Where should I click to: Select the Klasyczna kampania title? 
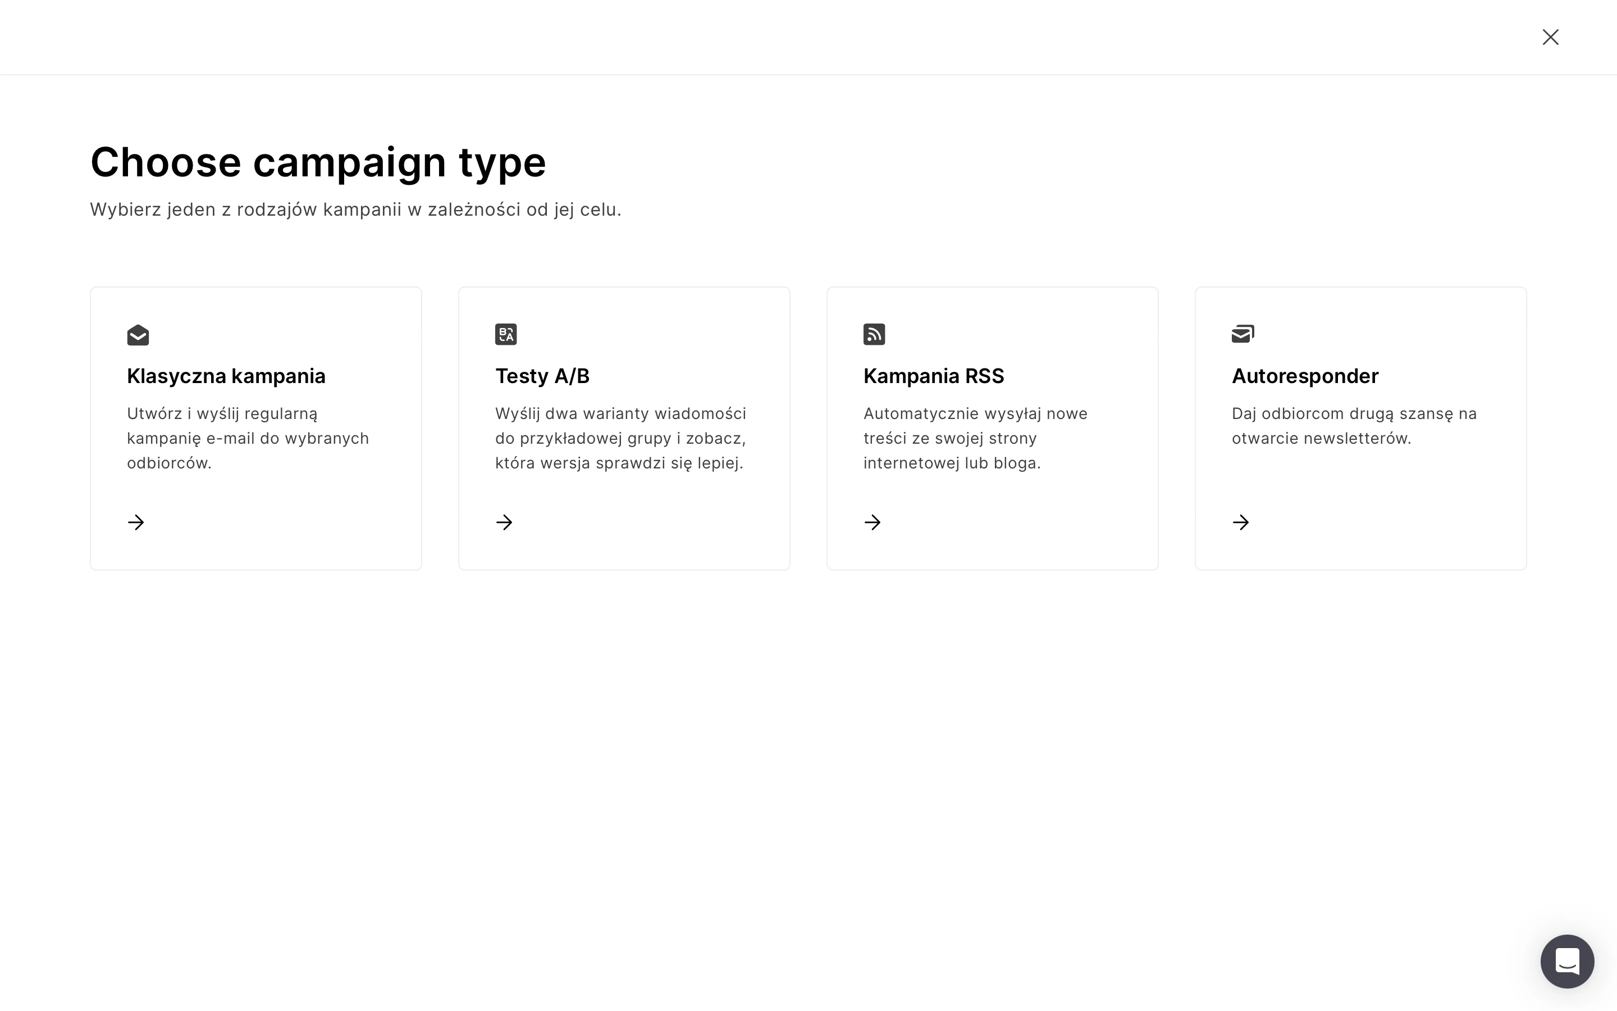[x=226, y=376]
